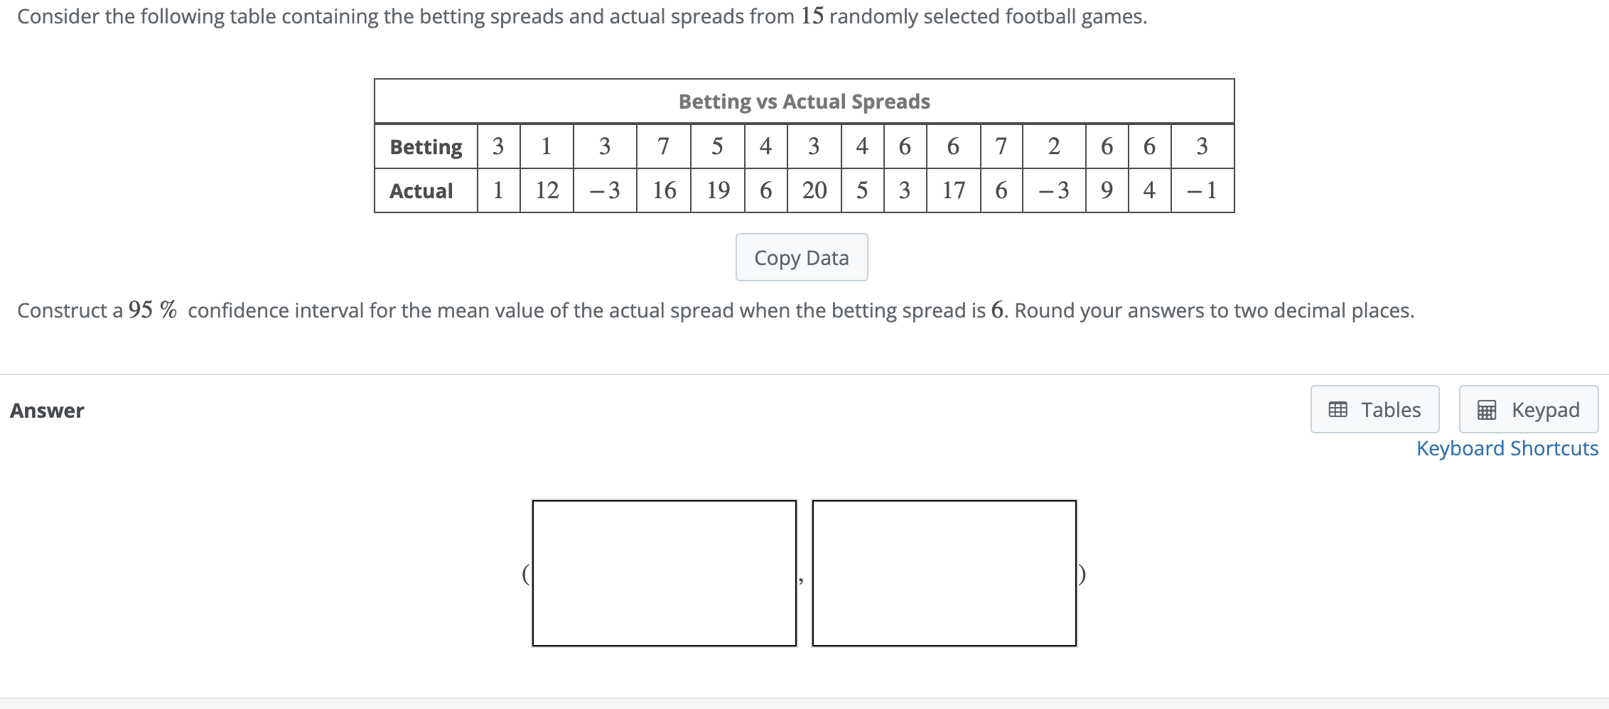Viewport: 1609px width, 709px height.
Task: Select the Betting vs Actual Spreads table title
Action: tap(803, 101)
